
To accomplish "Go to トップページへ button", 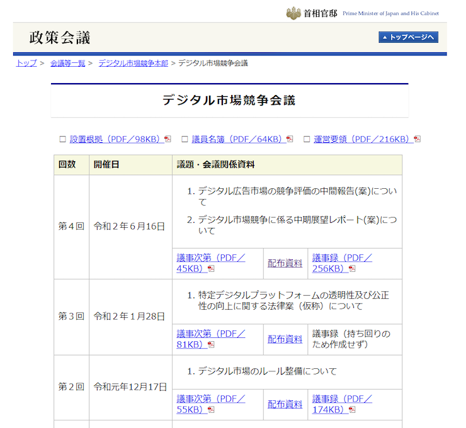I will (408, 38).
